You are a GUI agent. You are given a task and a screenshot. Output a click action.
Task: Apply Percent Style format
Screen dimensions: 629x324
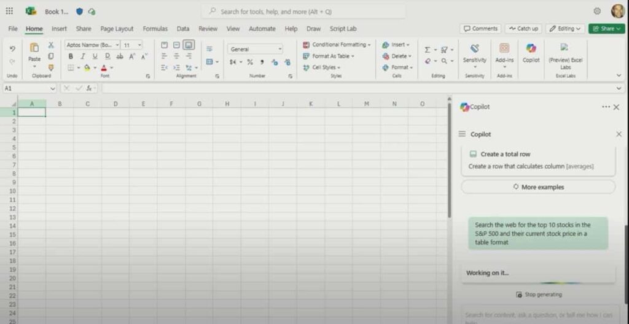(x=250, y=62)
